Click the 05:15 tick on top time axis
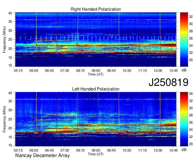Viewport: 196px width, 159px height. 18,71
